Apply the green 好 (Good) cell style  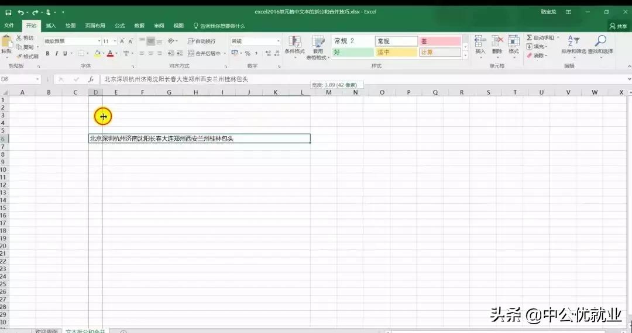click(x=352, y=52)
